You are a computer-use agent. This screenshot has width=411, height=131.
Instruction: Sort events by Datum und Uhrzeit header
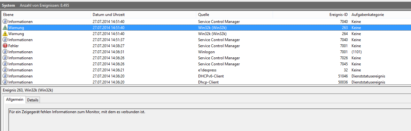[108, 15]
